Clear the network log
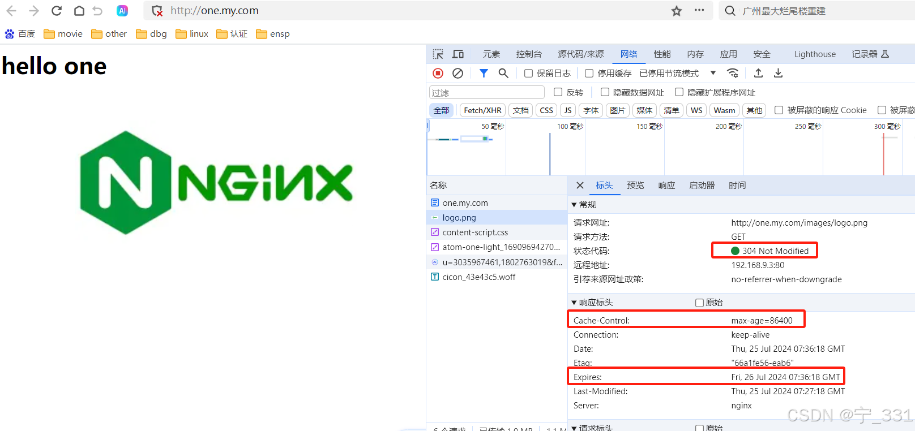This screenshot has width=915, height=431. (458, 73)
